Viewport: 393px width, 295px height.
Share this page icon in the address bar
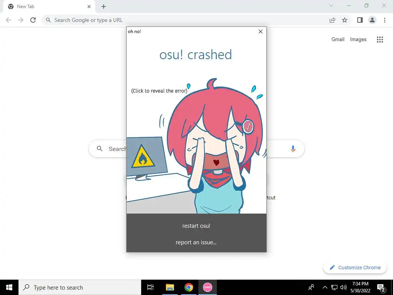[332, 20]
